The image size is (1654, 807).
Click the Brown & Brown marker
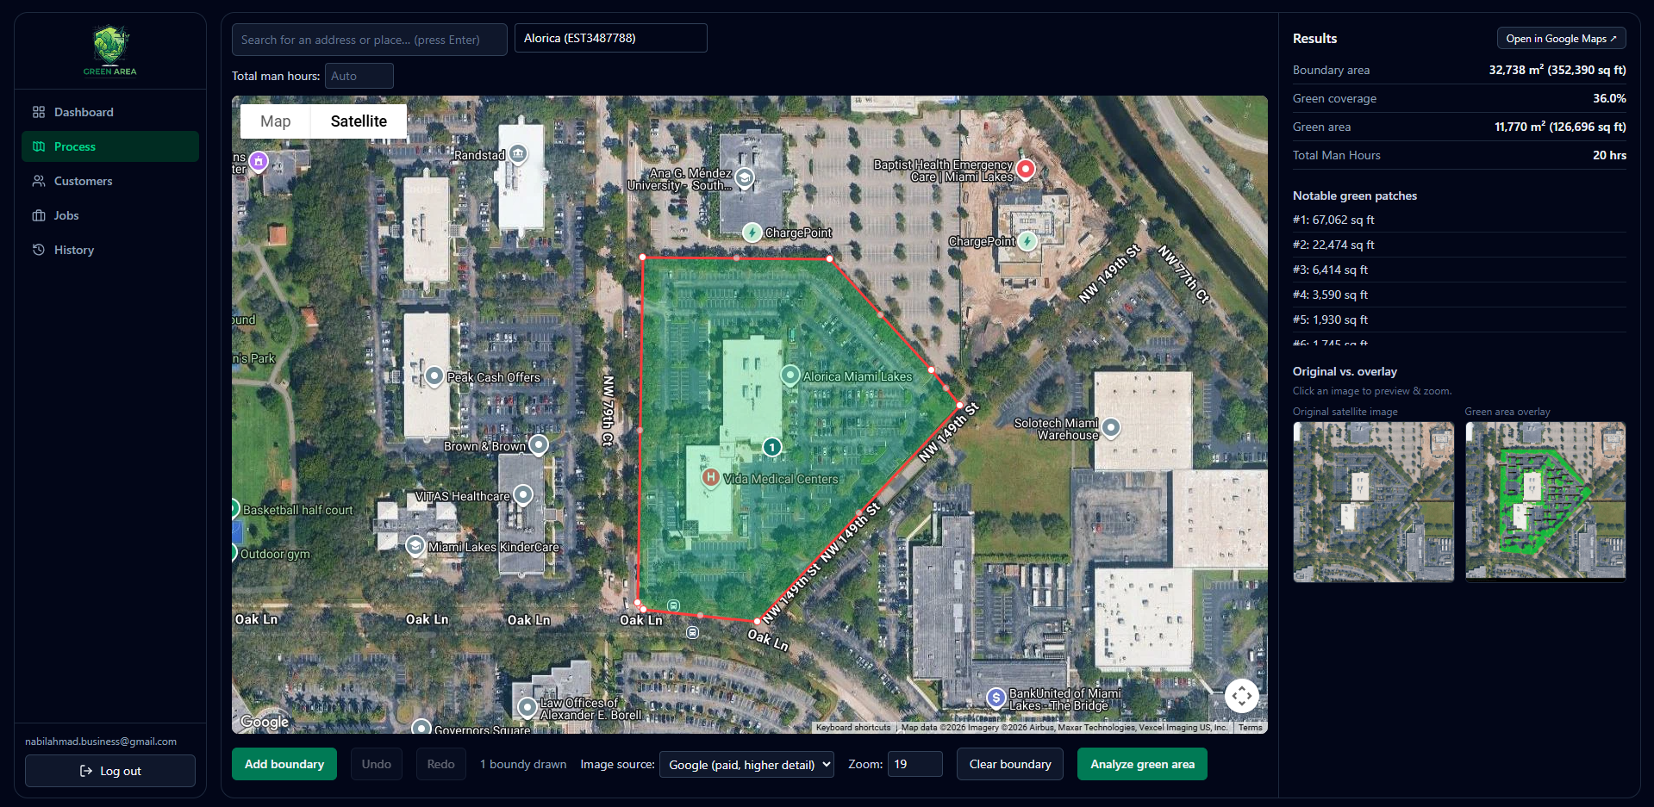(x=539, y=445)
